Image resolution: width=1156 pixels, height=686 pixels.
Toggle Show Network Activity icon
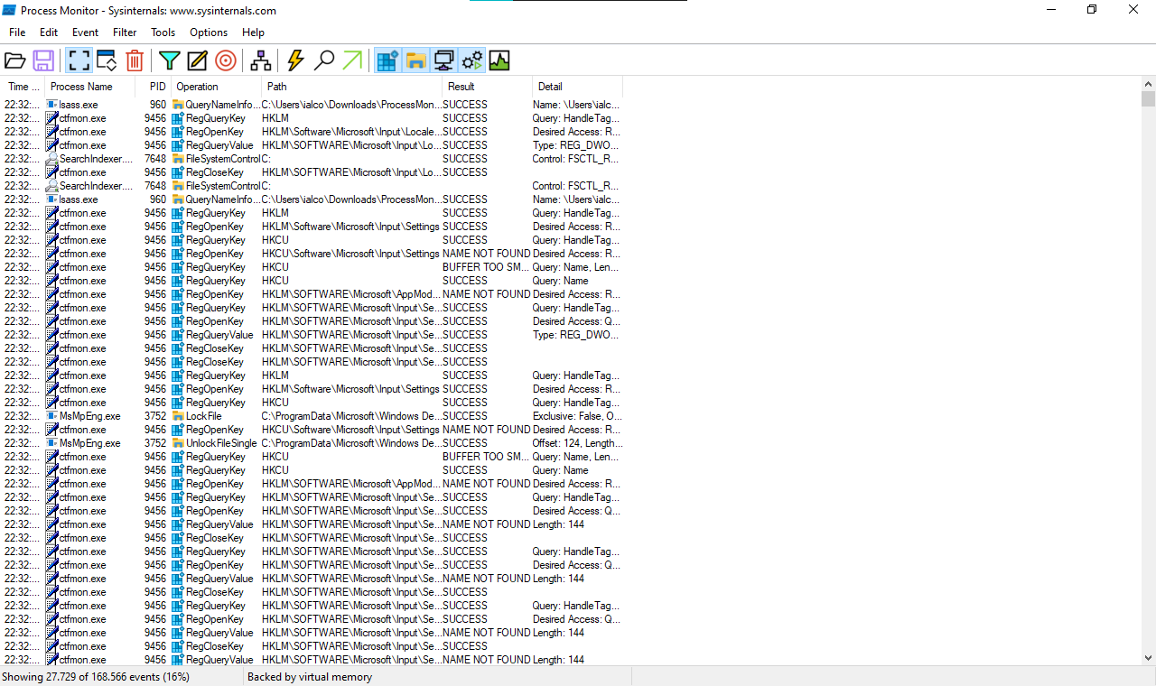443,60
